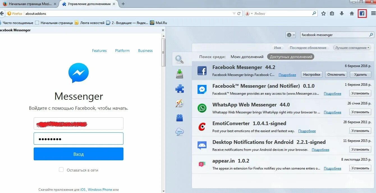Open the Firefox hamburger menu

373,13
